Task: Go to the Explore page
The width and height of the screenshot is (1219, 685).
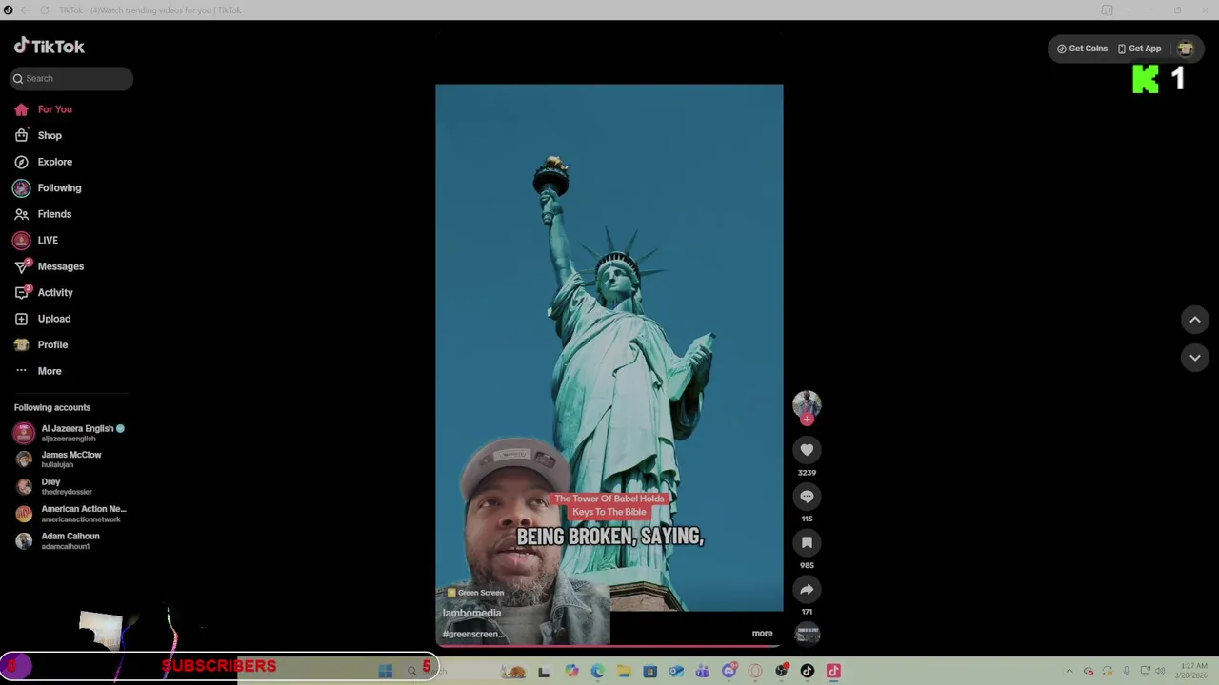Action: coord(54,162)
